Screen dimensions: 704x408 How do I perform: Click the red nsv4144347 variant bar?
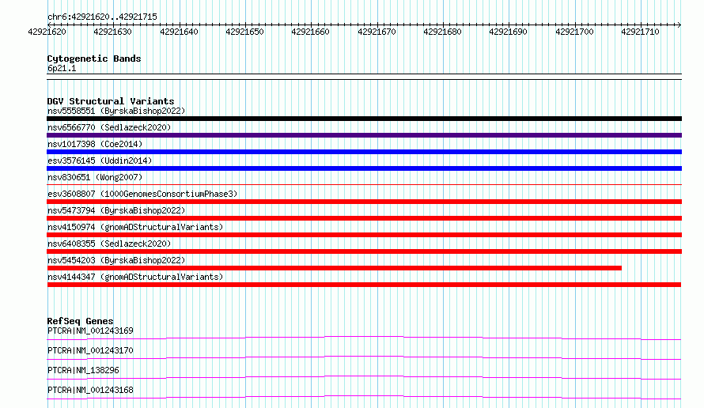pyautogui.click(x=364, y=285)
